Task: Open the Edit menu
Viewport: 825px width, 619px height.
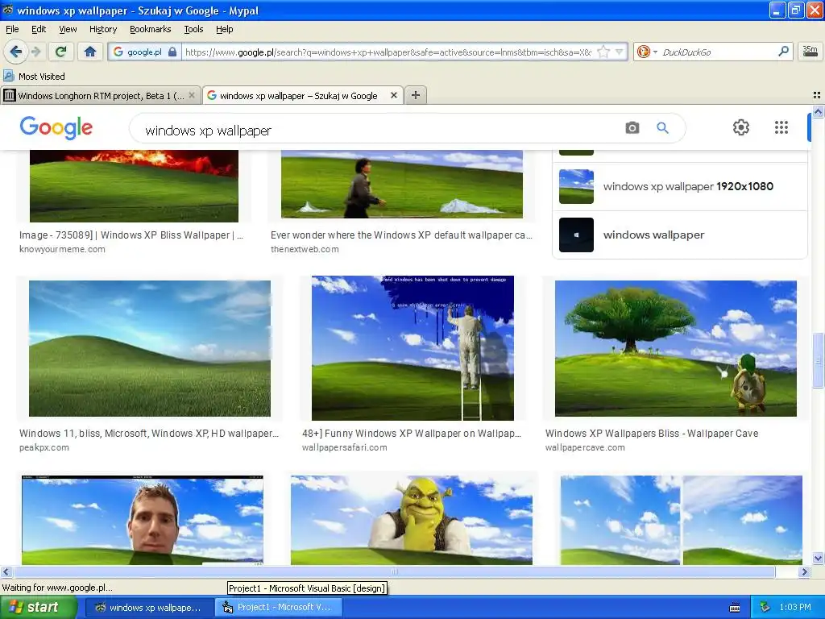Action: [x=39, y=30]
